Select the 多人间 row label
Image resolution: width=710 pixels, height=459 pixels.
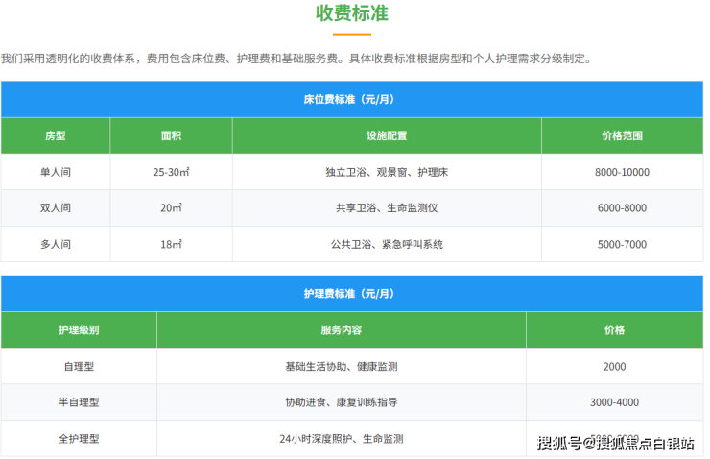pos(56,244)
